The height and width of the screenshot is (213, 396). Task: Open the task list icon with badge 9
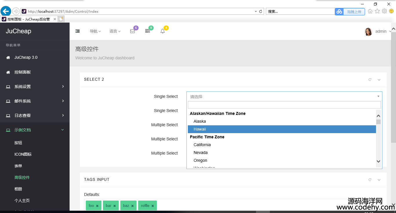(x=148, y=31)
